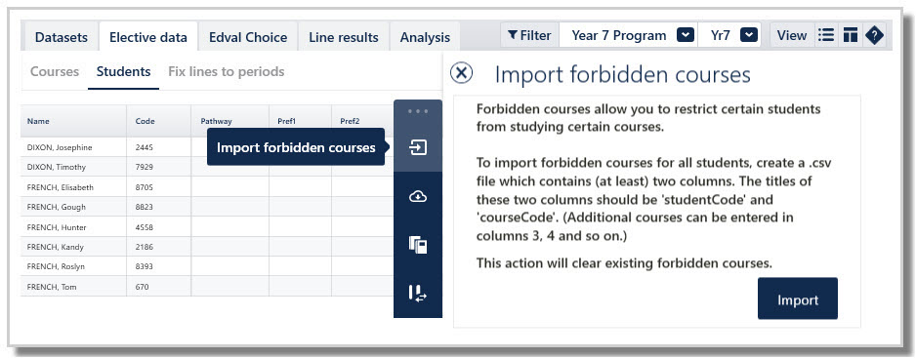Open the help diamond question icon
Screen dimensions: 916x358
pos(874,36)
